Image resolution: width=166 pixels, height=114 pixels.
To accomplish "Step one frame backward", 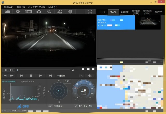I will pos(5,76).
